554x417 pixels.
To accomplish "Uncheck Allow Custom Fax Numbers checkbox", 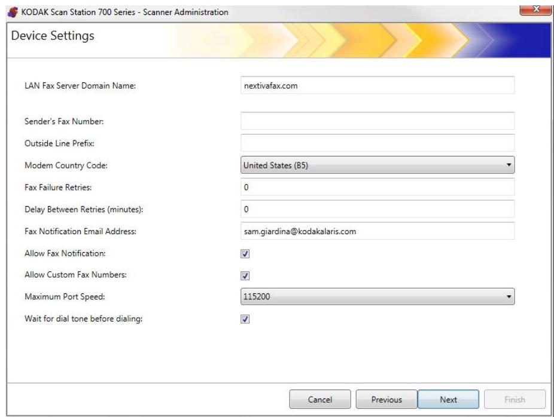I will click(x=245, y=275).
